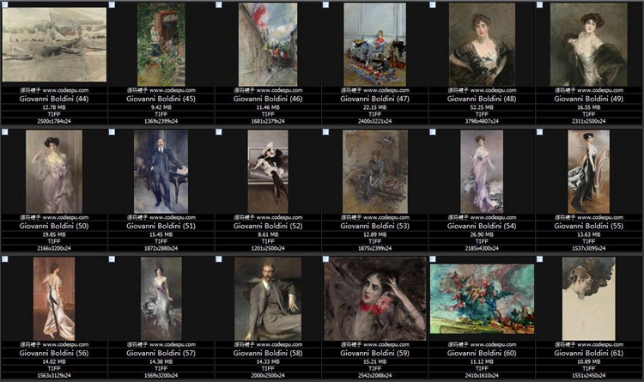Select the file name 'Giovanni Boldini (59)'
Screen dimensions: 644x382
pos(374,353)
